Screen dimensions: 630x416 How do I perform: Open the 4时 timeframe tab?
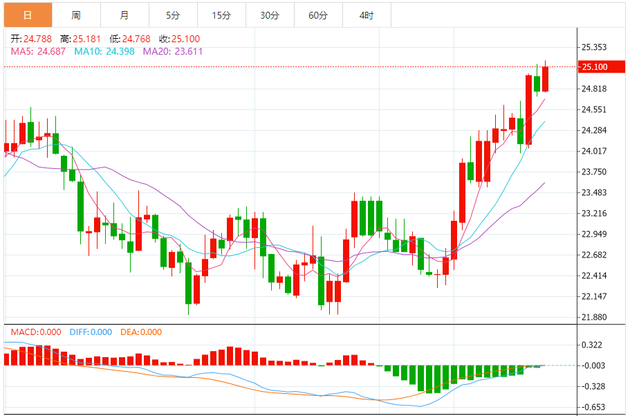(367, 15)
